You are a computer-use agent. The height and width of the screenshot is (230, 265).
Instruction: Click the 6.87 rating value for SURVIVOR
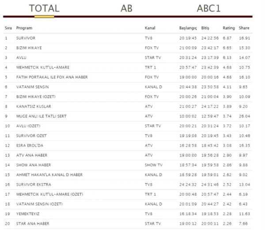pos(227,38)
